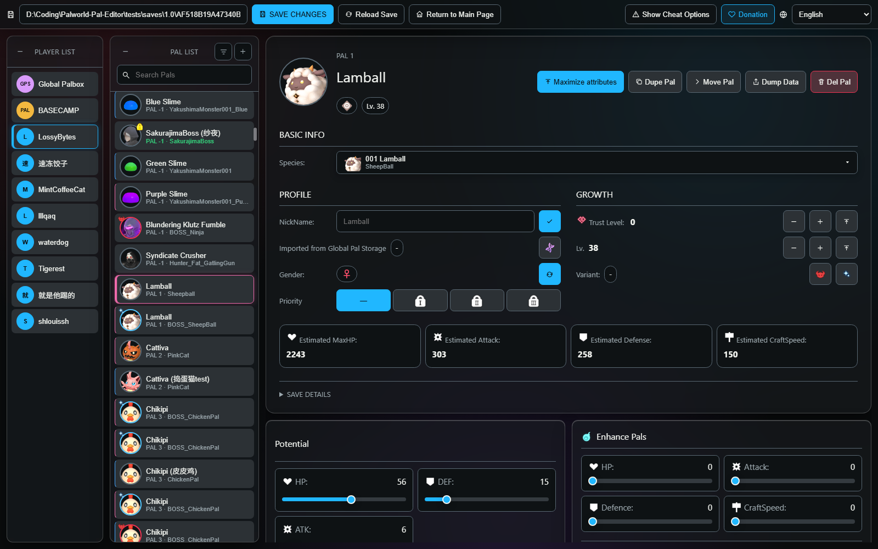Adjust the Enhance Pals Defence slider

click(593, 522)
